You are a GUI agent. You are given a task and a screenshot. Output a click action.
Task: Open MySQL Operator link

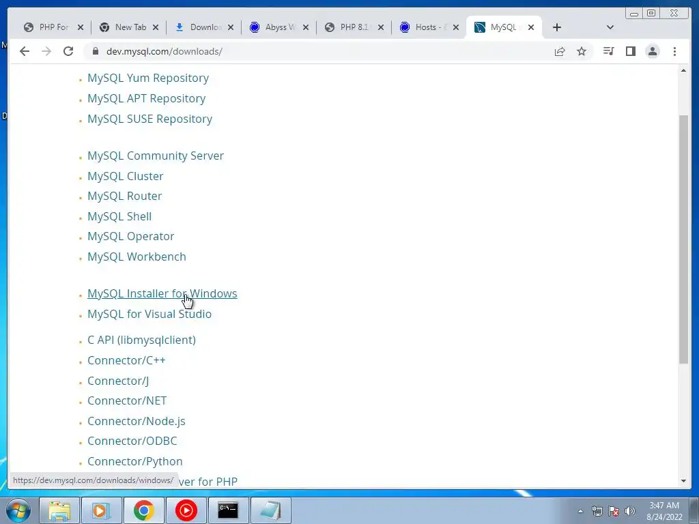(130, 237)
